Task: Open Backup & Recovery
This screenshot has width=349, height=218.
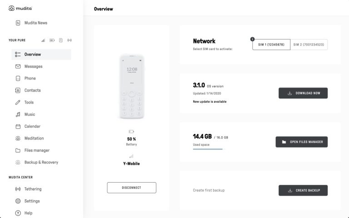Action: [41, 162]
